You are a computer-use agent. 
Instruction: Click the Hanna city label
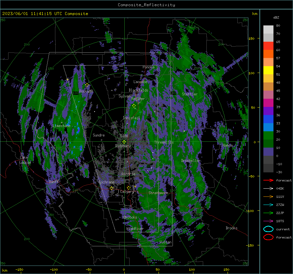228,145
